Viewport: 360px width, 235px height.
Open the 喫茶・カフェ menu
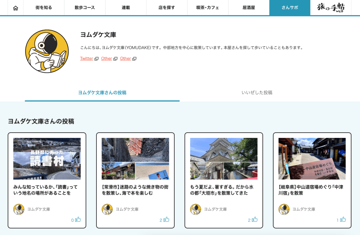[207, 8]
